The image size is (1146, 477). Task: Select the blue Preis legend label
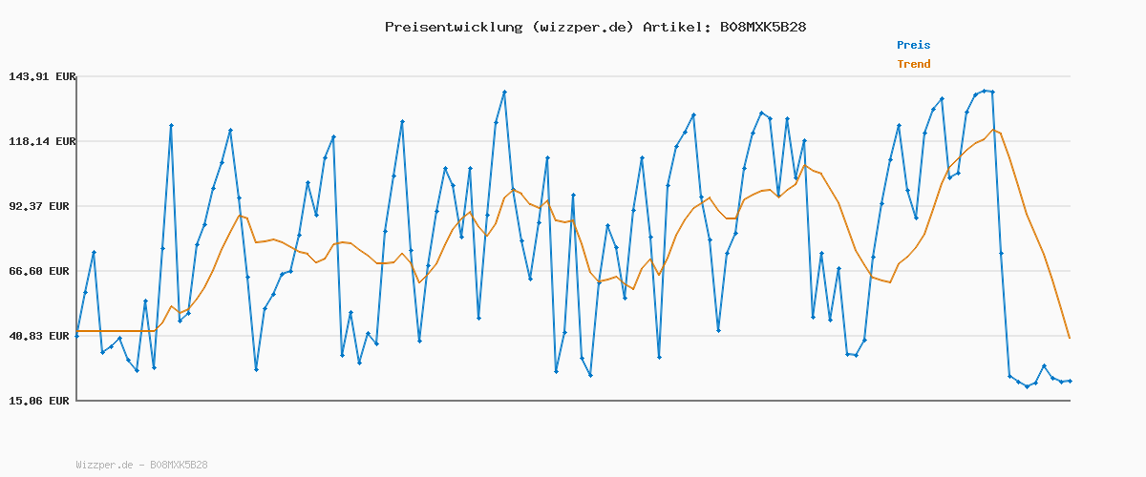[x=913, y=45]
